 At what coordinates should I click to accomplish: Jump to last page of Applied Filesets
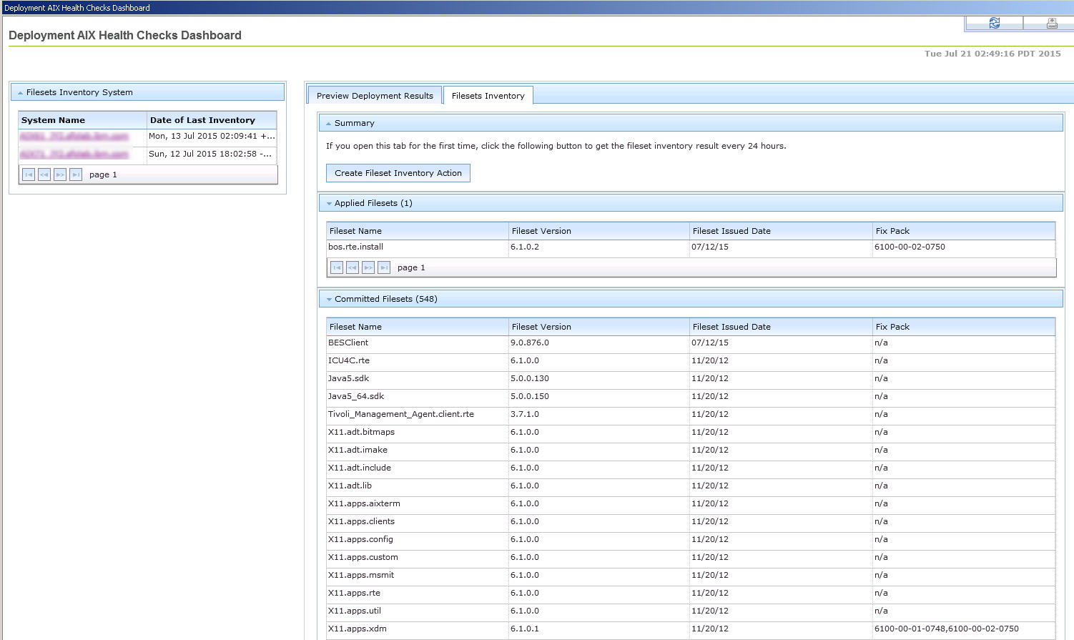[x=384, y=267]
